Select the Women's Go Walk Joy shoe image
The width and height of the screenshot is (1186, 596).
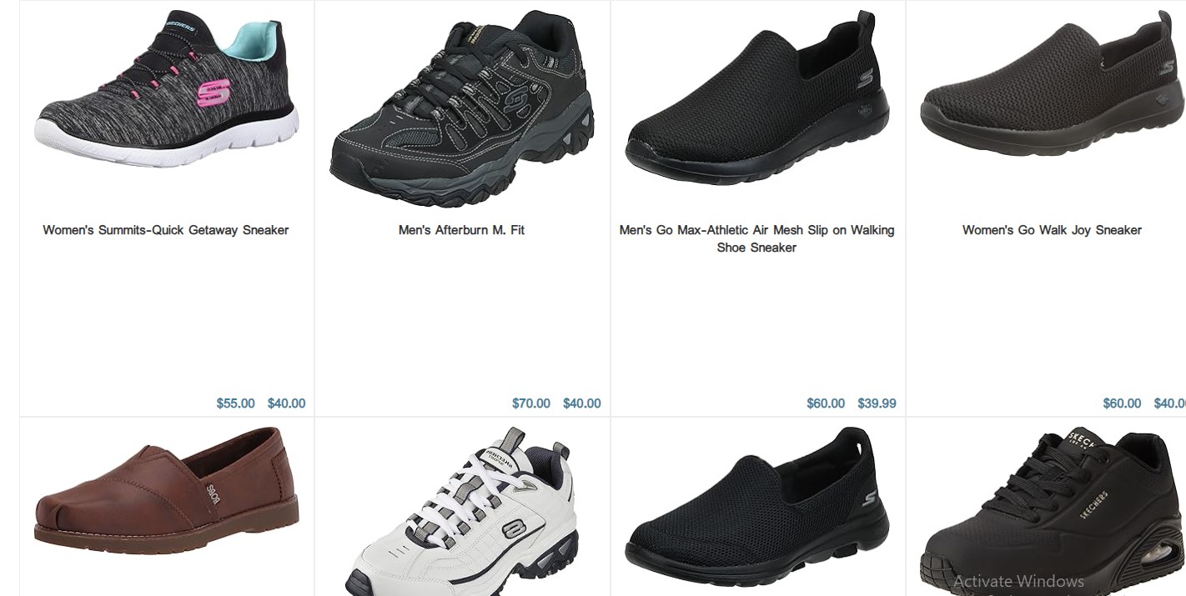(1053, 83)
